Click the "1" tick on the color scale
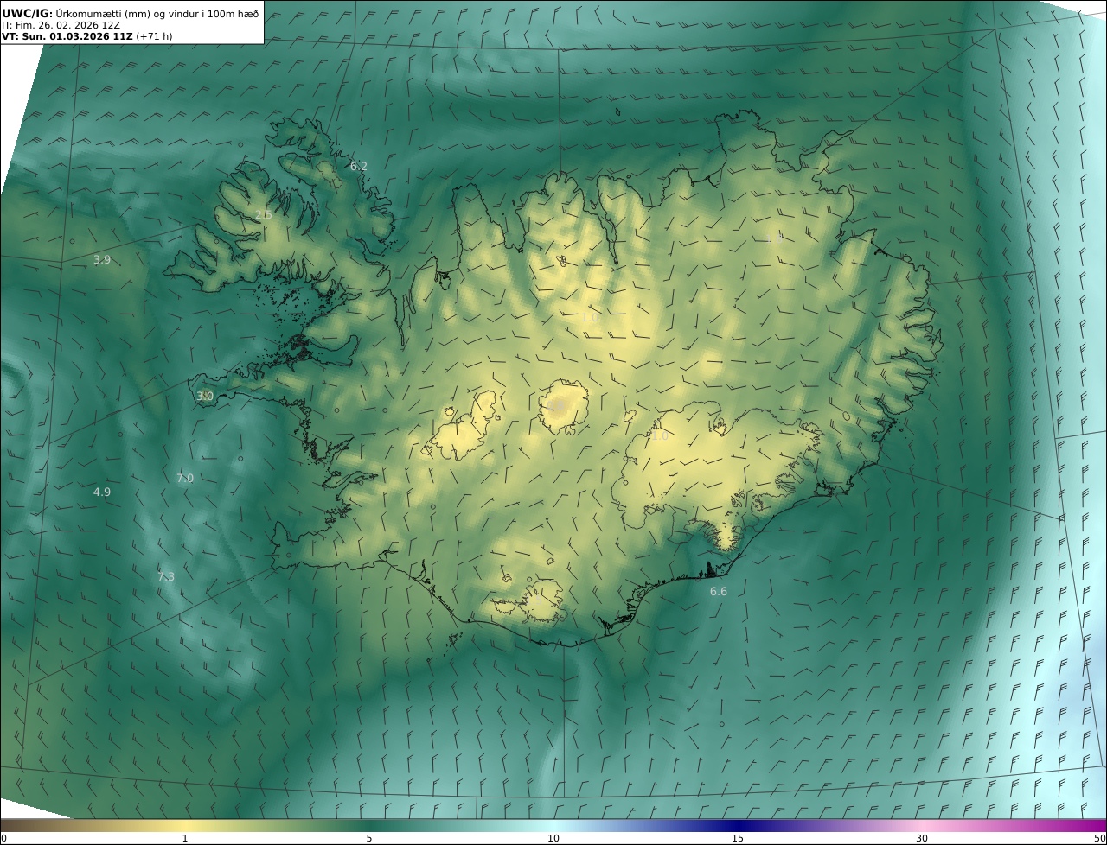Viewport: 1107px width, 845px height. tap(185, 838)
